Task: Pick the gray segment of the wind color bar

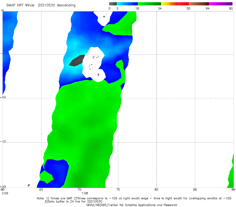Action: coord(113,4)
